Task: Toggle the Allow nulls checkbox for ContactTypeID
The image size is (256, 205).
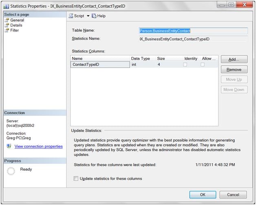Action: click(203, 64)
